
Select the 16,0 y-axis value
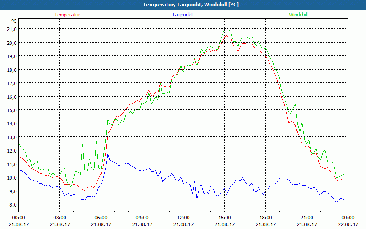[x=12, y=97]
